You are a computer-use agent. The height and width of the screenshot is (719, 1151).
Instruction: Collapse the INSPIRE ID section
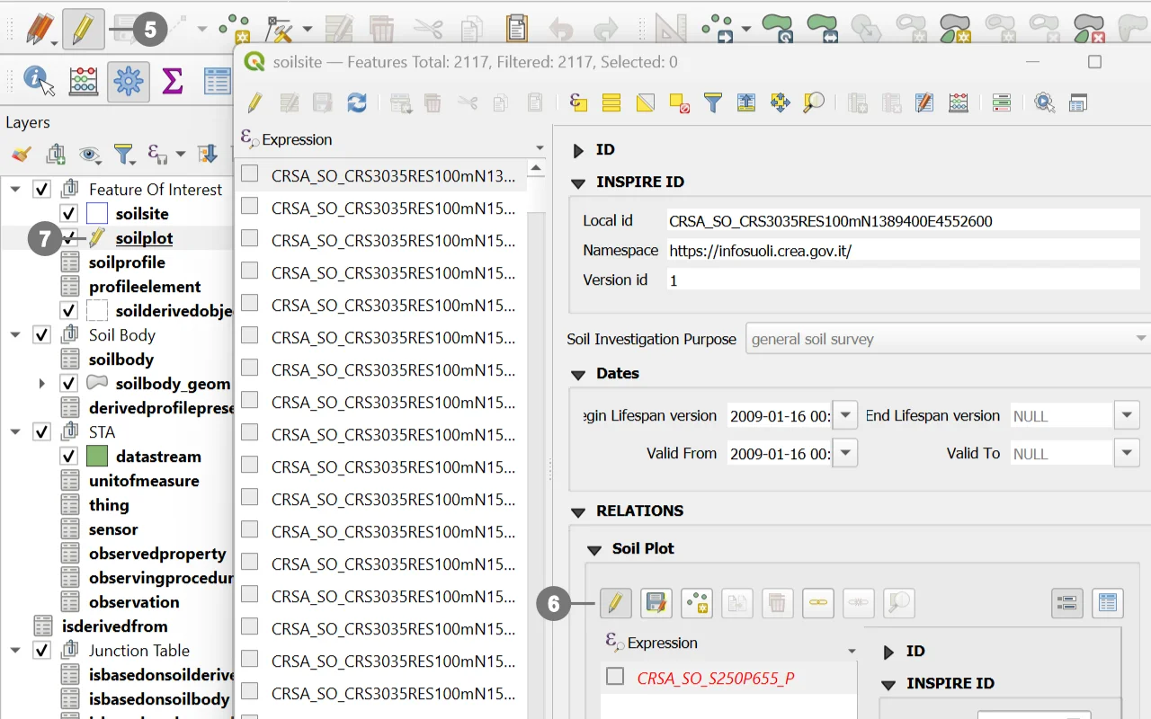578,182
